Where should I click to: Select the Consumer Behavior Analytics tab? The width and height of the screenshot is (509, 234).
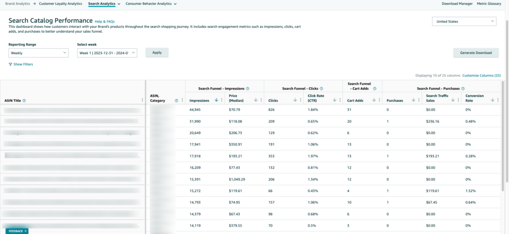(149, 3)
